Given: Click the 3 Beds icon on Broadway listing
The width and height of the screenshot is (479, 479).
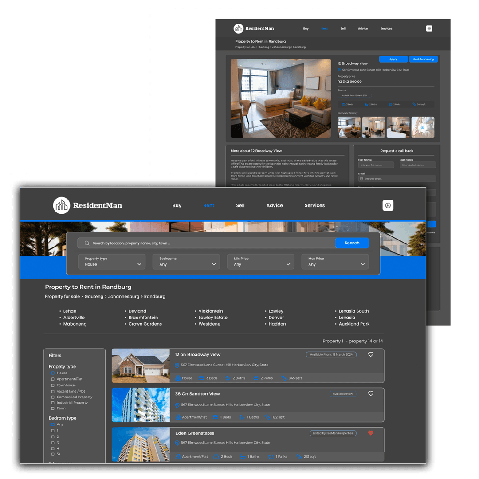Looking at the screenshot, I should pos(201,378).
